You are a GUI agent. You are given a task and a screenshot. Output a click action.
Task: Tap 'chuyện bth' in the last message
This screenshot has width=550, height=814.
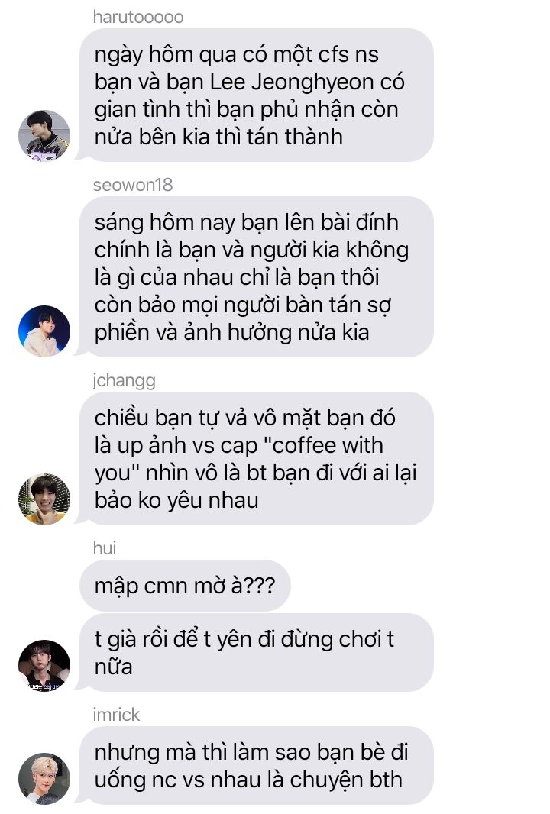tap(346, 780)
